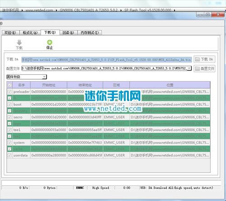Click the folder icon beside 配置文件
The width and height of the screenshot is (226, 201).
pyautogui.click(x=197, y=69)
